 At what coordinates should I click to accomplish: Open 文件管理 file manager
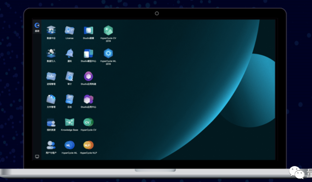[x=51, y=99]
